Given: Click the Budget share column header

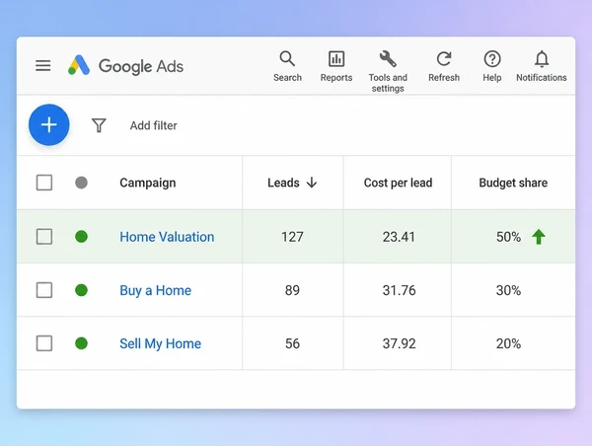Looking at the screenshot, I should 513,183.
